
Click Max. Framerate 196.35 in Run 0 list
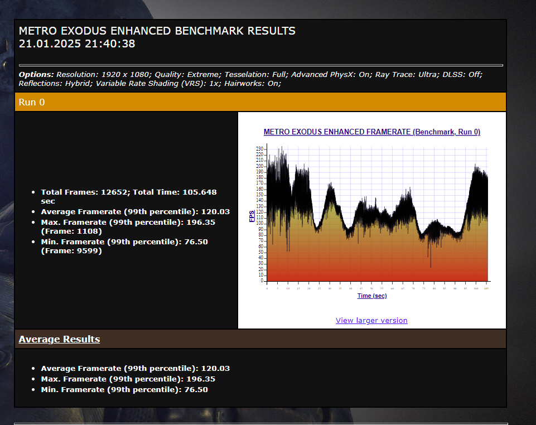128,222
